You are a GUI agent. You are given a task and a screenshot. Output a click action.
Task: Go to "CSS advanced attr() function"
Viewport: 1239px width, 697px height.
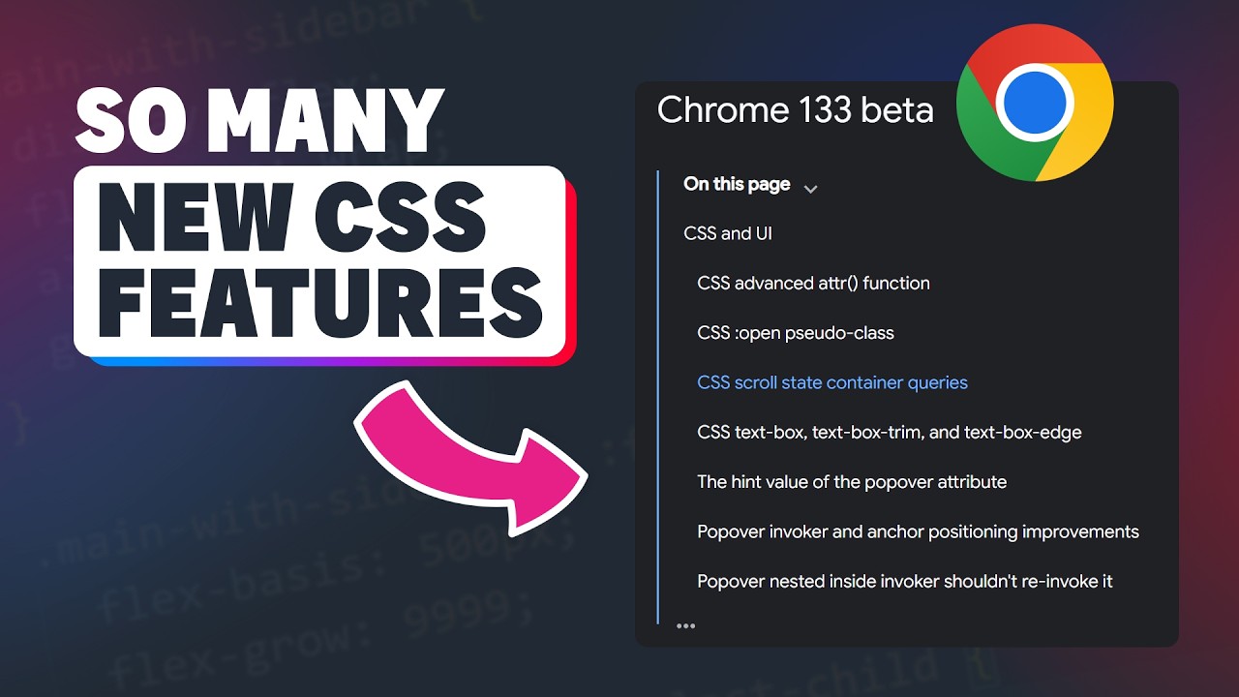(x=813, y=283)
